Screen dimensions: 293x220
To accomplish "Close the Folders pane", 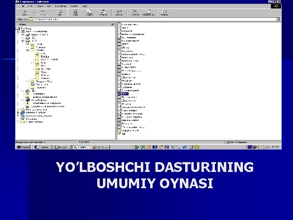I will click(112, 24).
